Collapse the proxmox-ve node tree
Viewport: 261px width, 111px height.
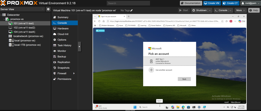coord(4,19)
